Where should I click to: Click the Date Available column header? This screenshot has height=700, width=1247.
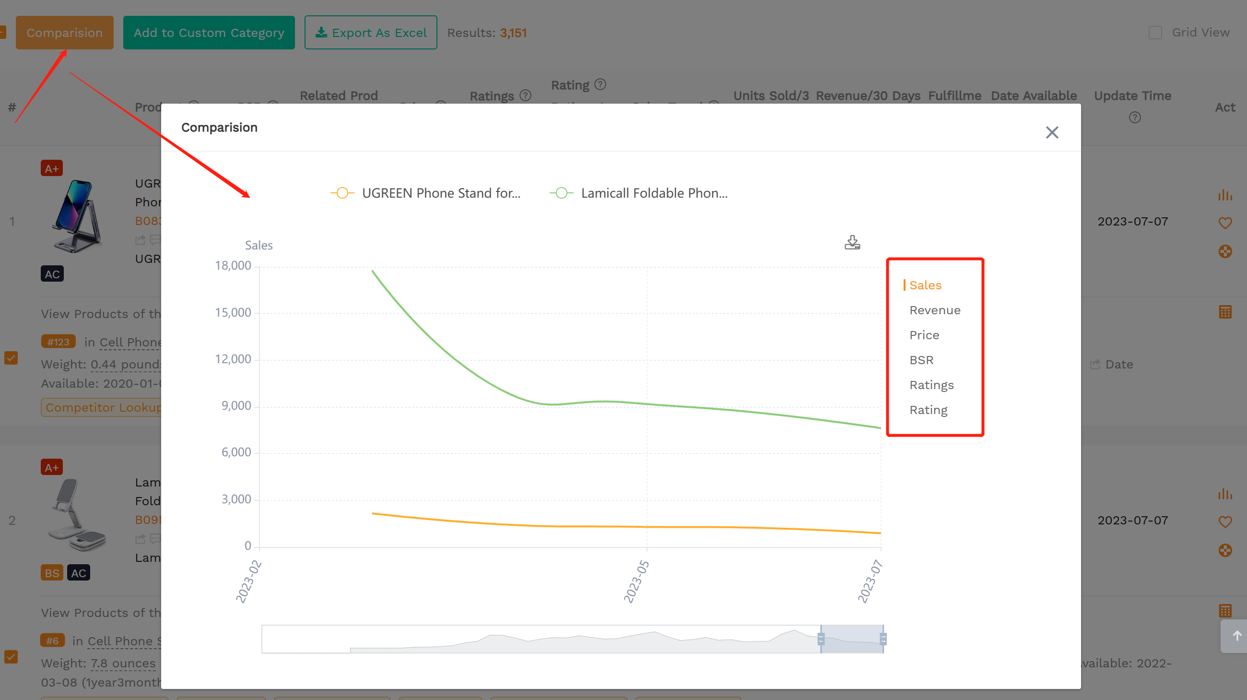(x=1034, y=95)
